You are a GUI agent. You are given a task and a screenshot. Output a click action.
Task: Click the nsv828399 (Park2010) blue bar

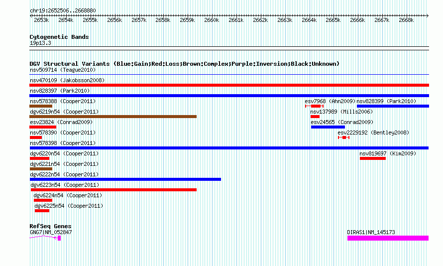pyautogui.click(x=393, y=106)
